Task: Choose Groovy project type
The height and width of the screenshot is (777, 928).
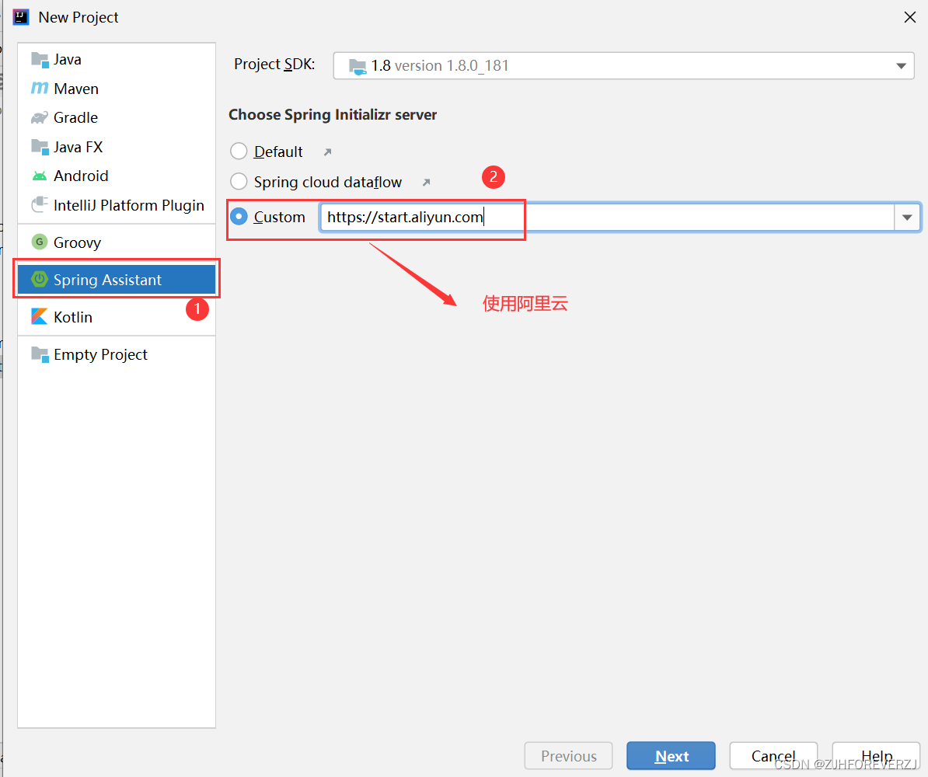Action: pos(117,242)
